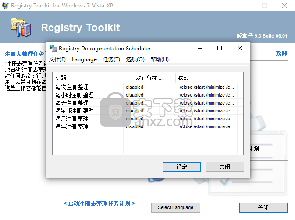Click the 确定 button in Scheduler dialog
The width and height of the screenshot is (295, 220).
(x=182, y=167)
